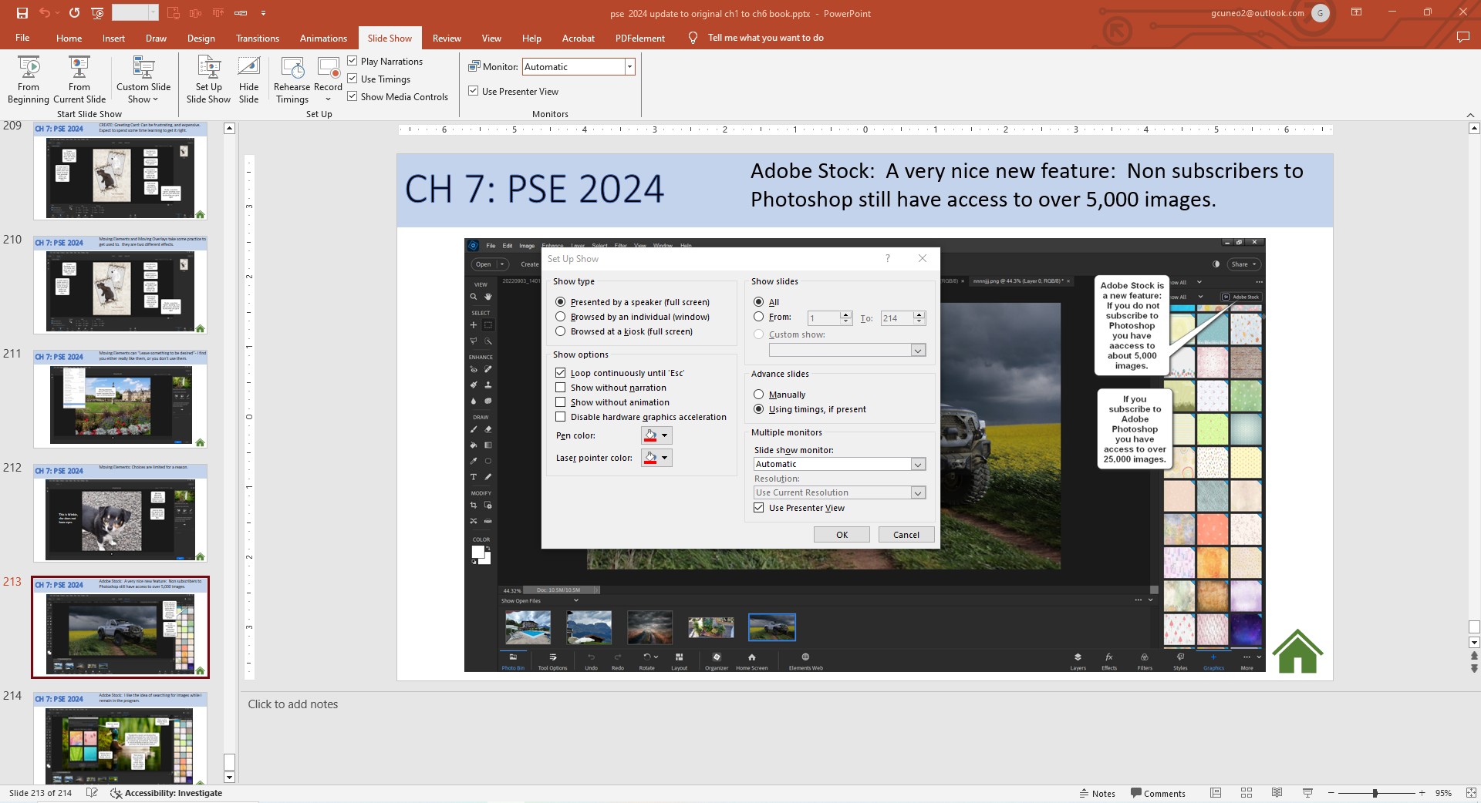This screenshot has width=1481, height=803.
Task: Switch to Slide Sorter view
Action: pos(1247,793)
